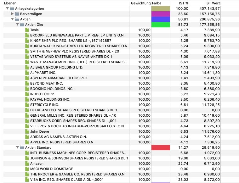Click the Stericycle Inc. document icon
The image size is (239, 183).
tap(27, 105)
